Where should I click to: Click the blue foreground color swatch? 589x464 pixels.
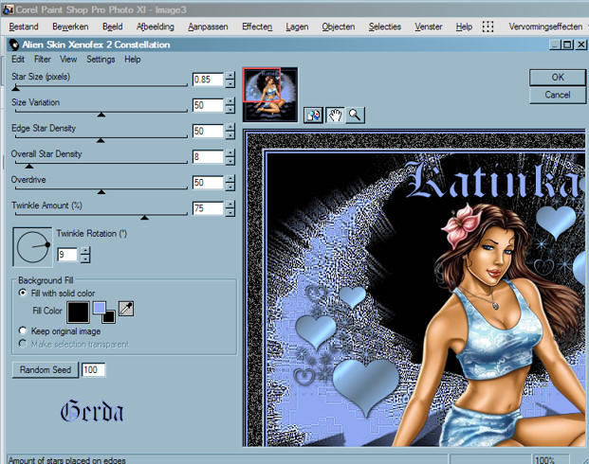(x=100, y=308)
